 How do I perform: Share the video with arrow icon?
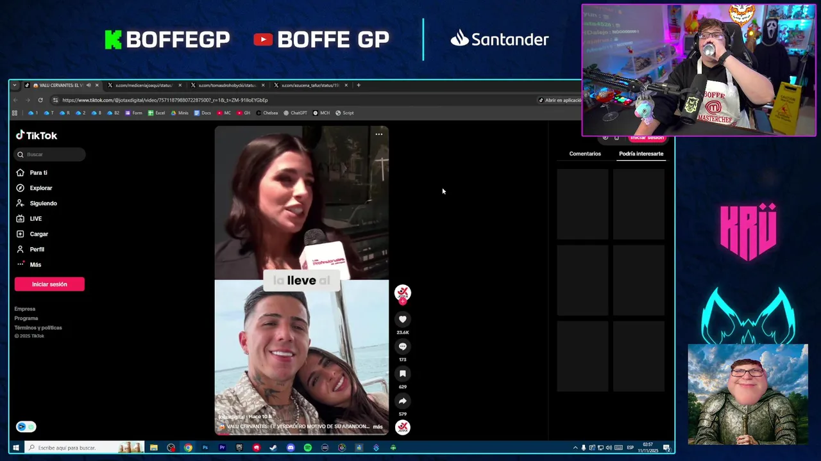403,401
